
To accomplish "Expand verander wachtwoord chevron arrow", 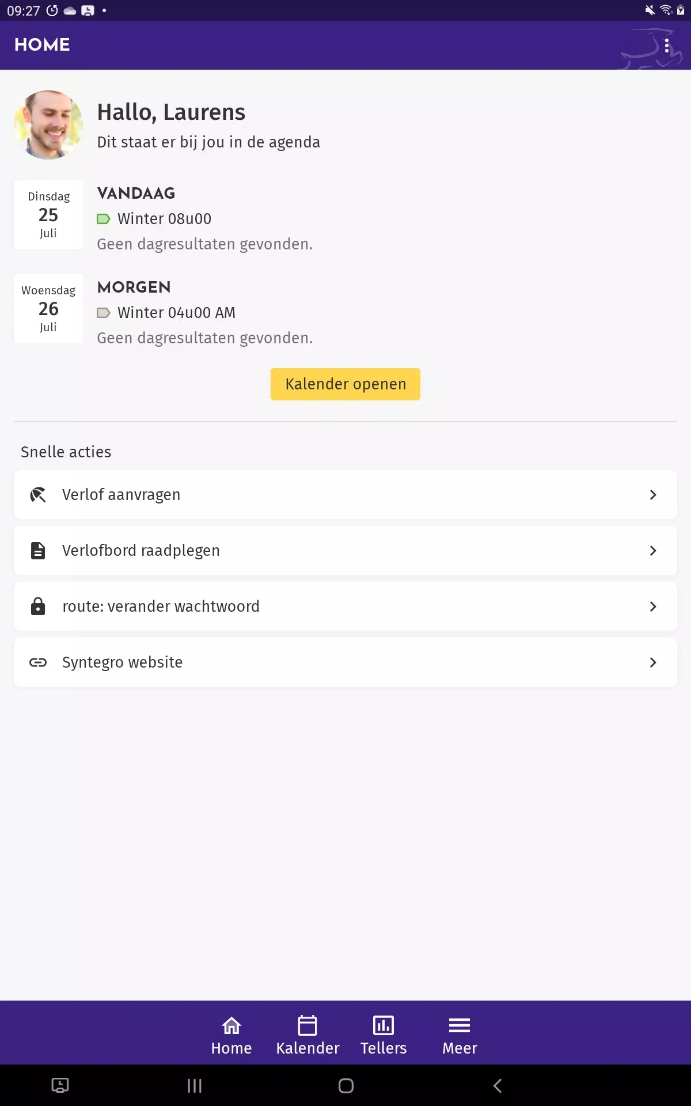I will click(653, 607).
